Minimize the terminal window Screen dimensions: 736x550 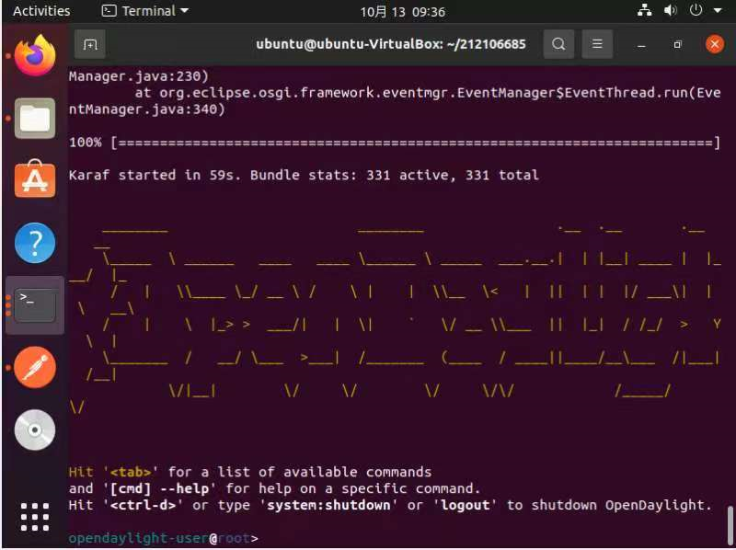click(641, 44)
